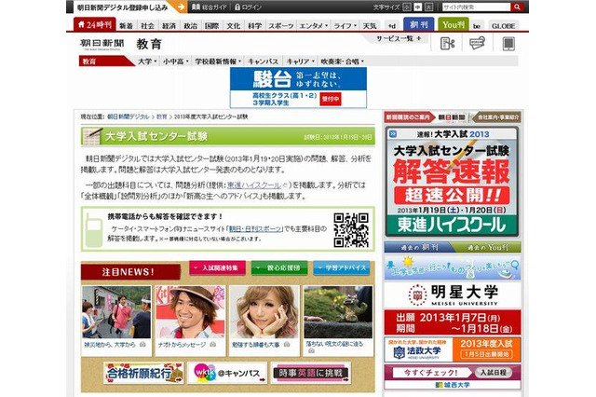Set text size to small 小
The width and height of the screenshot is (596, 397).
(x=407, y=7)
